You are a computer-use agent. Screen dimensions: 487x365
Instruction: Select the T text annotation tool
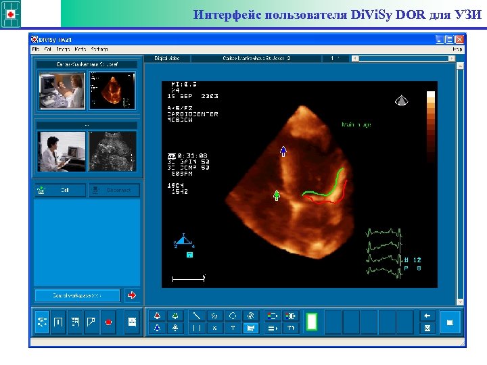point(233,328)
